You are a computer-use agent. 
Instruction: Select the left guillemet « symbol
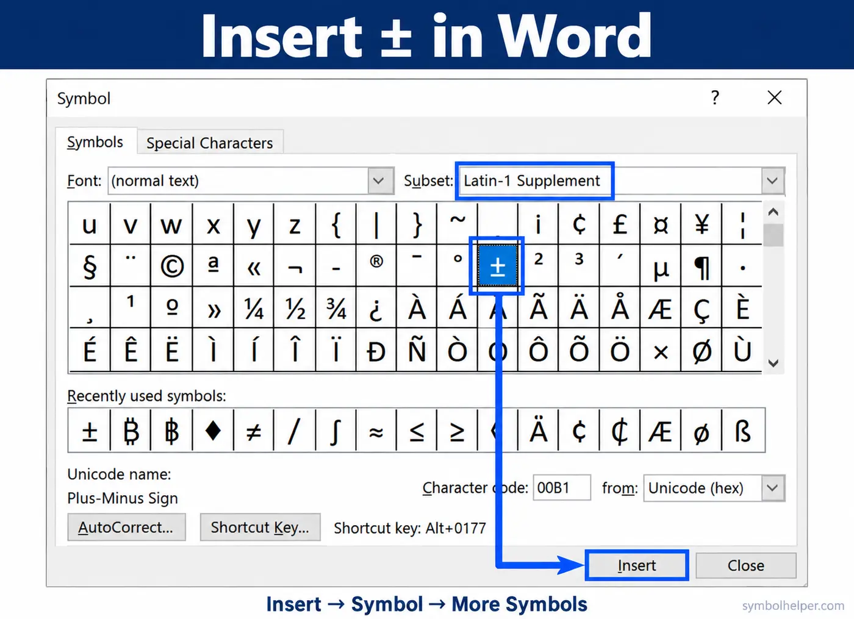pos(254,267)
